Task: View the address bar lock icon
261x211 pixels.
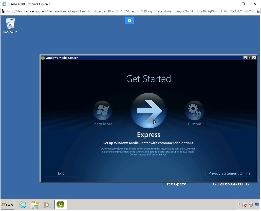Action: [x=258, y=11]
